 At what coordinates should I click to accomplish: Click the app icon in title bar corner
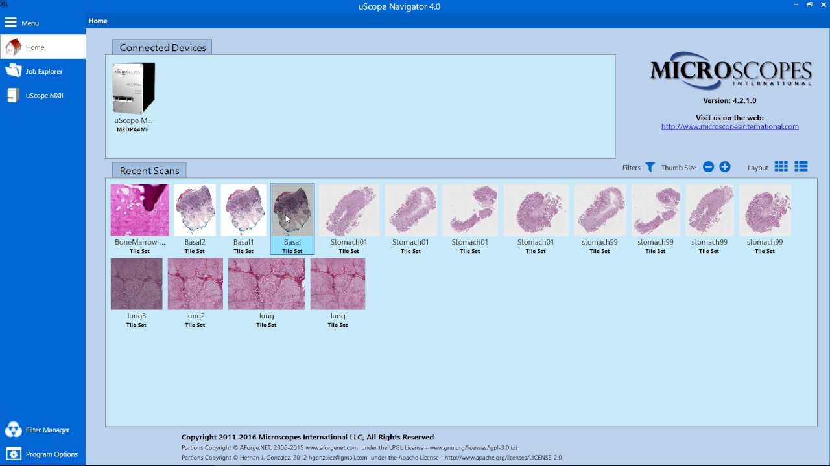tap(4, 4)
